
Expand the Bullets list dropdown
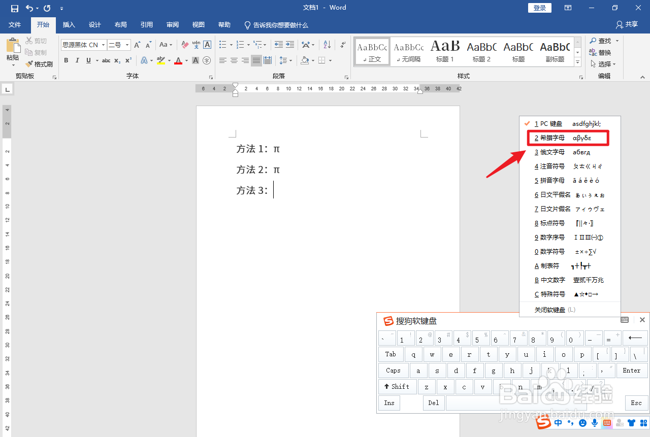pos(231,45)
